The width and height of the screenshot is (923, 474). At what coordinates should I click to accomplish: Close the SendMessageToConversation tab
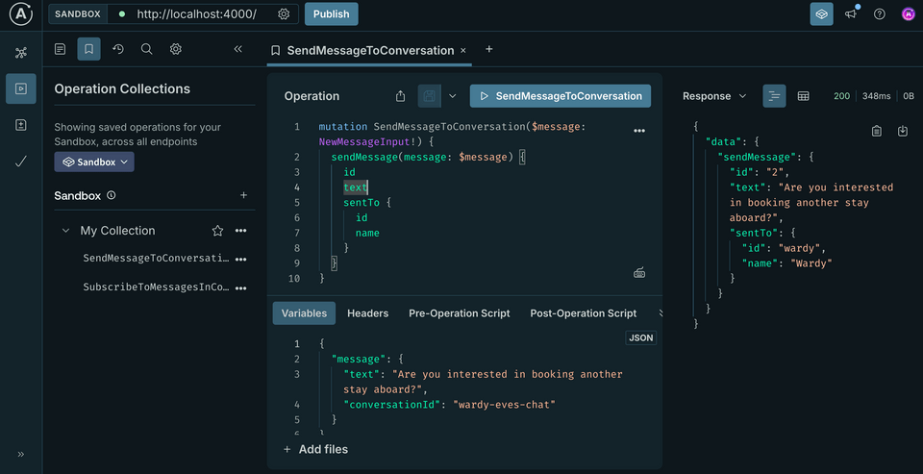click(x=463, y=51)
